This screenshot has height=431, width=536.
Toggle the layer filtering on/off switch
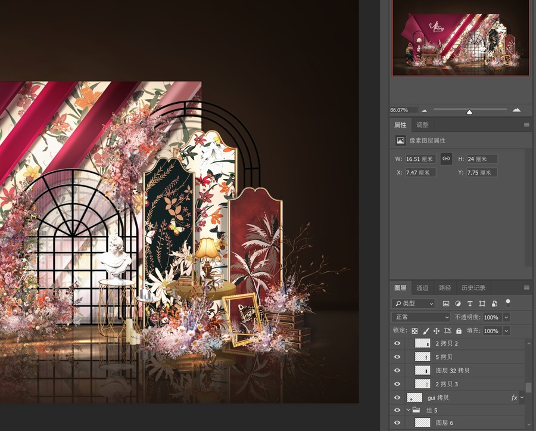(508, 303)
